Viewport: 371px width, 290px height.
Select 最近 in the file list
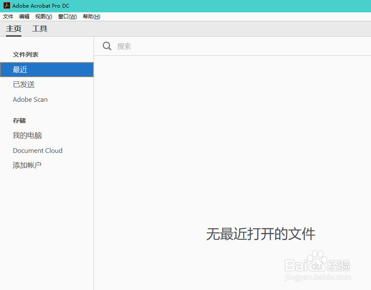[47, 69]
